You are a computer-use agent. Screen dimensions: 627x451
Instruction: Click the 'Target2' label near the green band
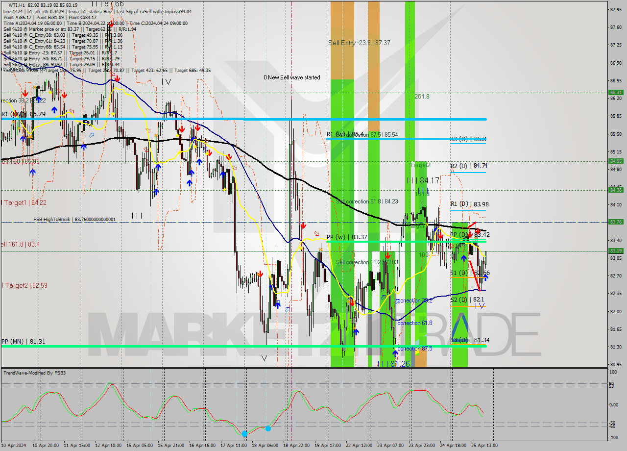(420, 165)
